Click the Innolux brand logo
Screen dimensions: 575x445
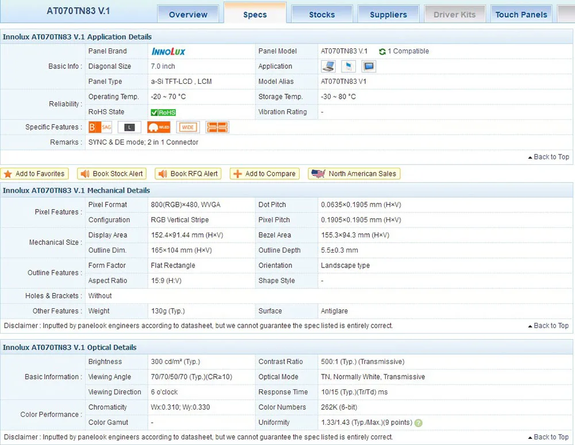tap(168, 51)
